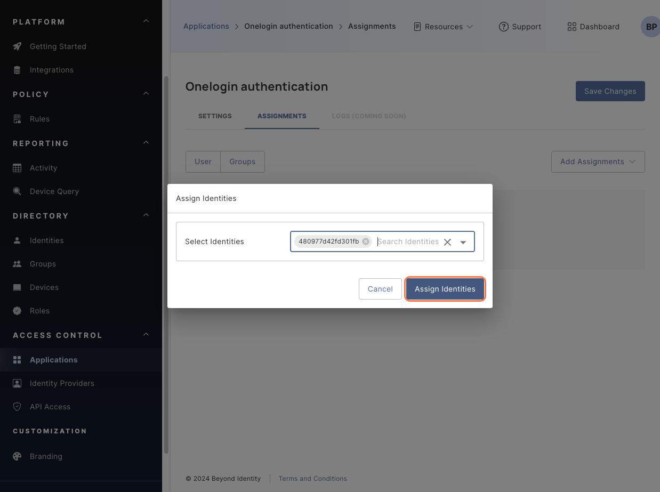Open Integrations in sidebar
This screenshot has width=660, height=492.
(x=81, y=70)
